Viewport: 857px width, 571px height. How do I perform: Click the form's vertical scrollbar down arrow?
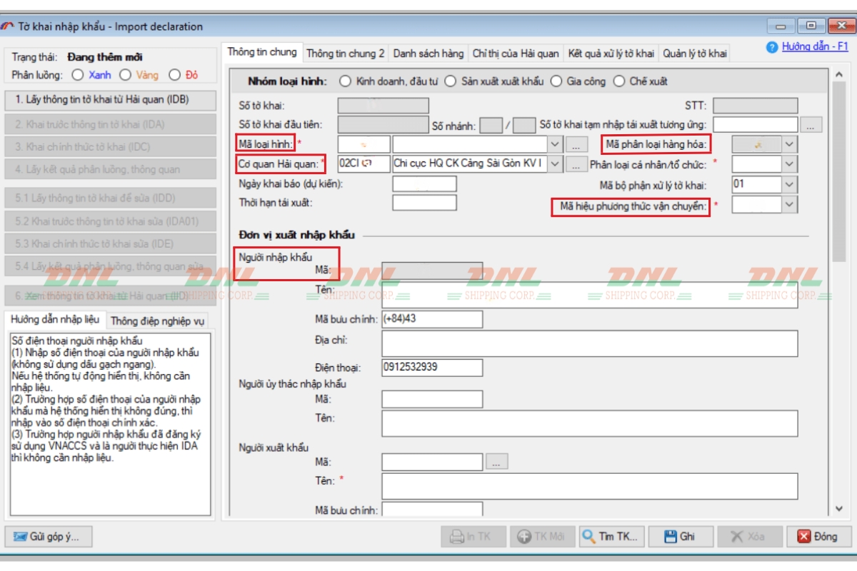(x=838, y=509)
